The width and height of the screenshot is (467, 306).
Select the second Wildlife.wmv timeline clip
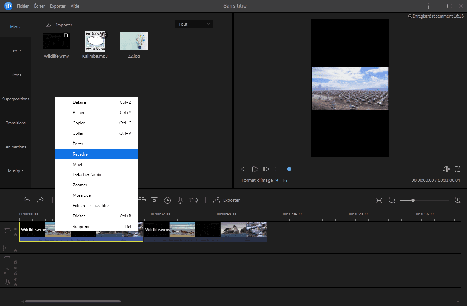click(205, 232)
